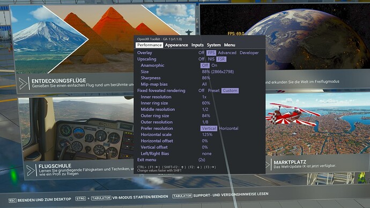Select Custom foveated rendering

[230, 91]
